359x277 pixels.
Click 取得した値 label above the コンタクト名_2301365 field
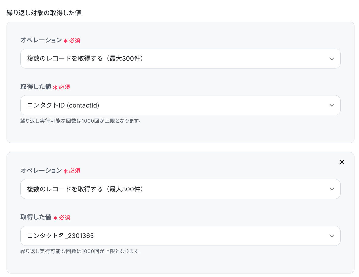click(x=36, y=217)
